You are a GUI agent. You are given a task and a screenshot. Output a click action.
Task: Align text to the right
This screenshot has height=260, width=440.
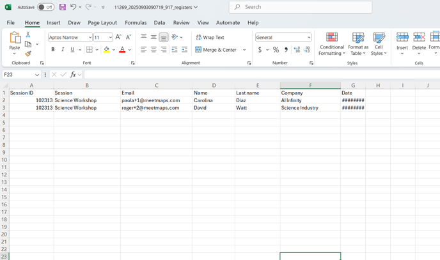tap(164, 50)
